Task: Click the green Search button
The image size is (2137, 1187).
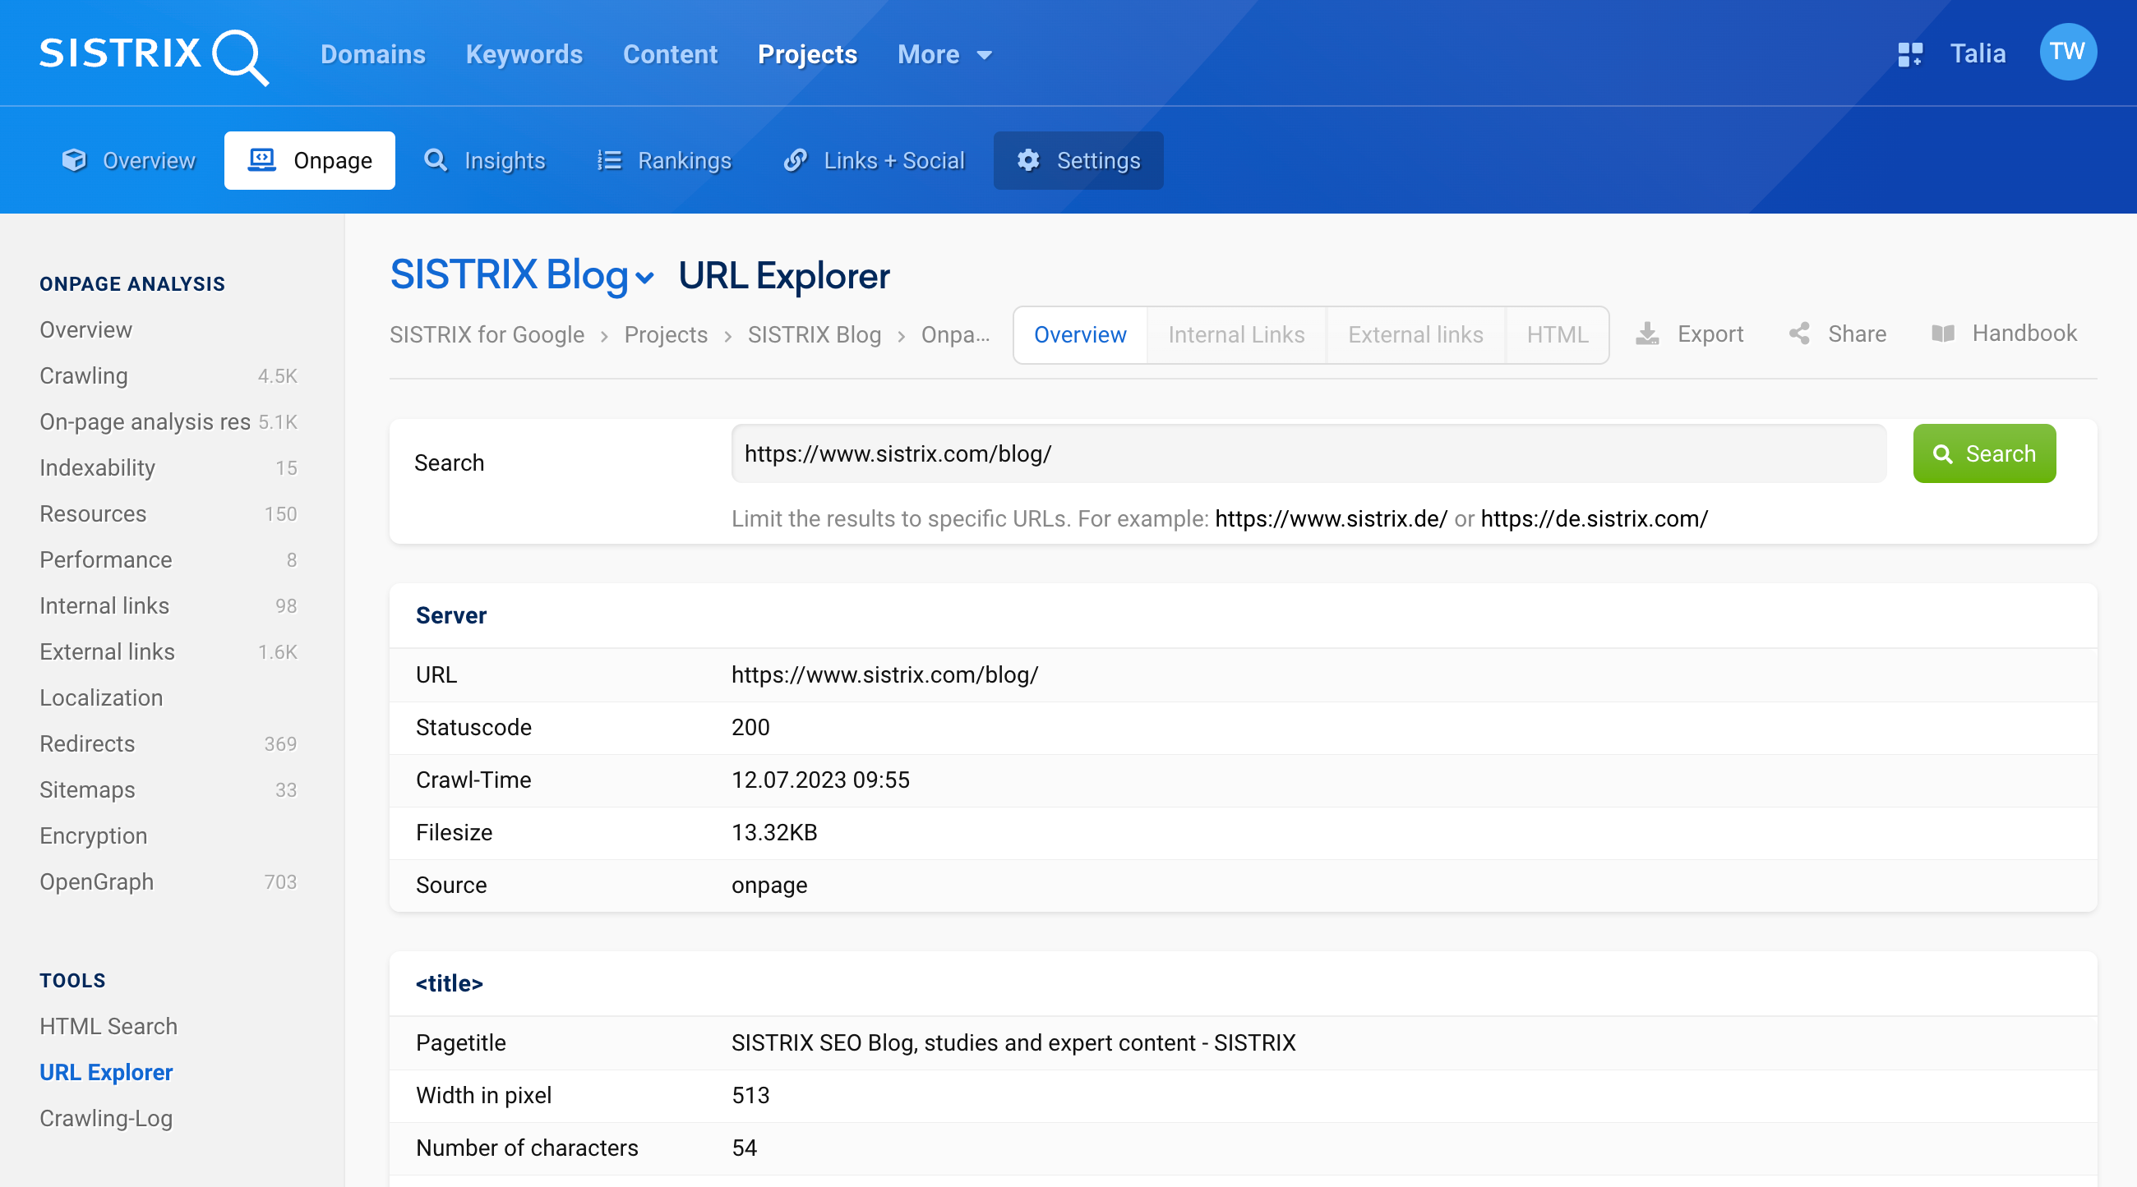Action: [x=1983, y=453]
